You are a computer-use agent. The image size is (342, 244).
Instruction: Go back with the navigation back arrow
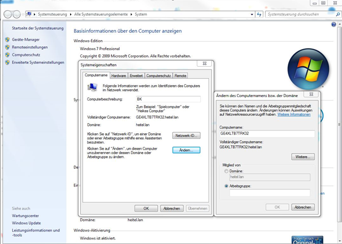(8, 14)
